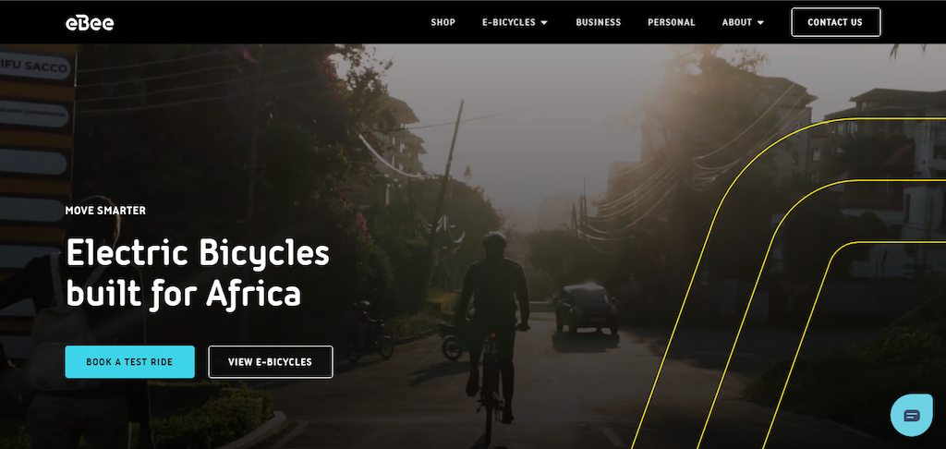Click the caret arrow beside E-BICYCLES

[544, 23]
